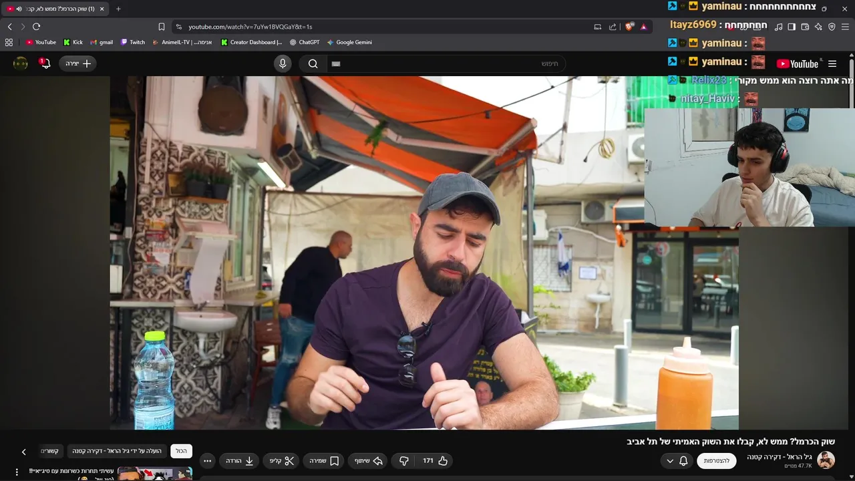Open the bookmarks bar apps grid icon
This screenshot has height=481, width=855.
coord(9,42)
